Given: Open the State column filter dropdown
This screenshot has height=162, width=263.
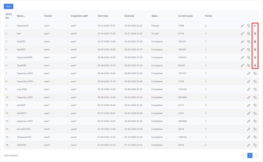Looking at the screenshot, I should coord(158,16).
